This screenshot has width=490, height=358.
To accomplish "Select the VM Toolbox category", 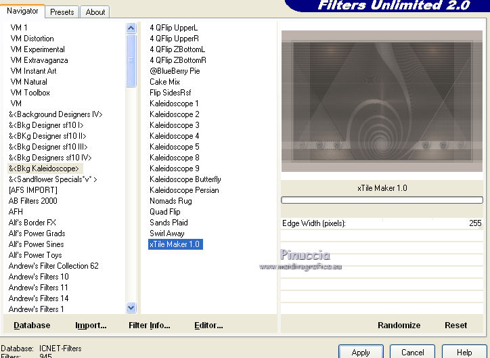I will [x=30, y=93].
